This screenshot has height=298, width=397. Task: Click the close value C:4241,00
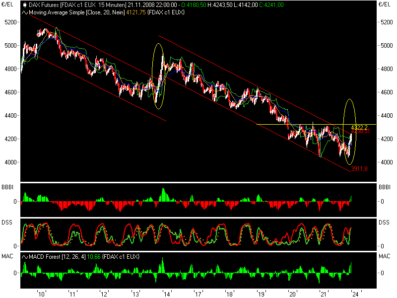coord(271,5)
